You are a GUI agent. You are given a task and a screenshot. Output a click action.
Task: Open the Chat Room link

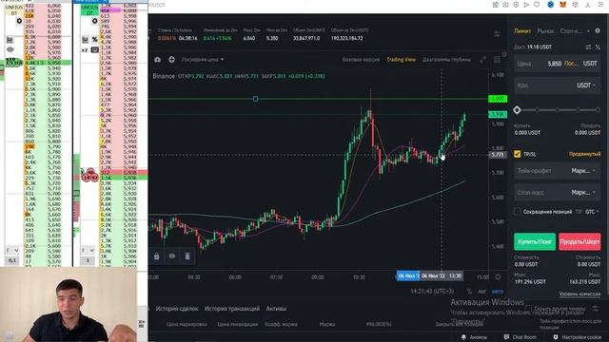[x=521, y=337]
